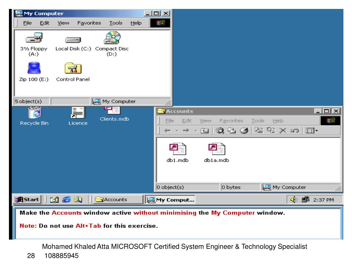Click Move To icon in Accounts toolbar
Screen dimensions: 352x264
(259, 130)
